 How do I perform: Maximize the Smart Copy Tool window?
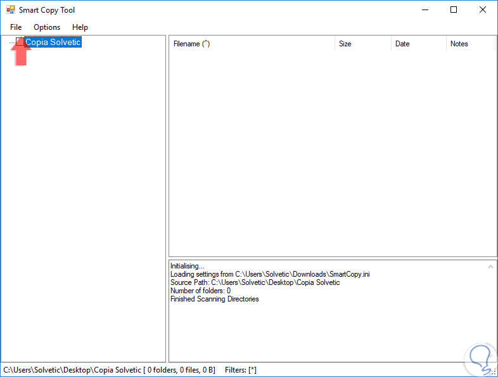454,10
